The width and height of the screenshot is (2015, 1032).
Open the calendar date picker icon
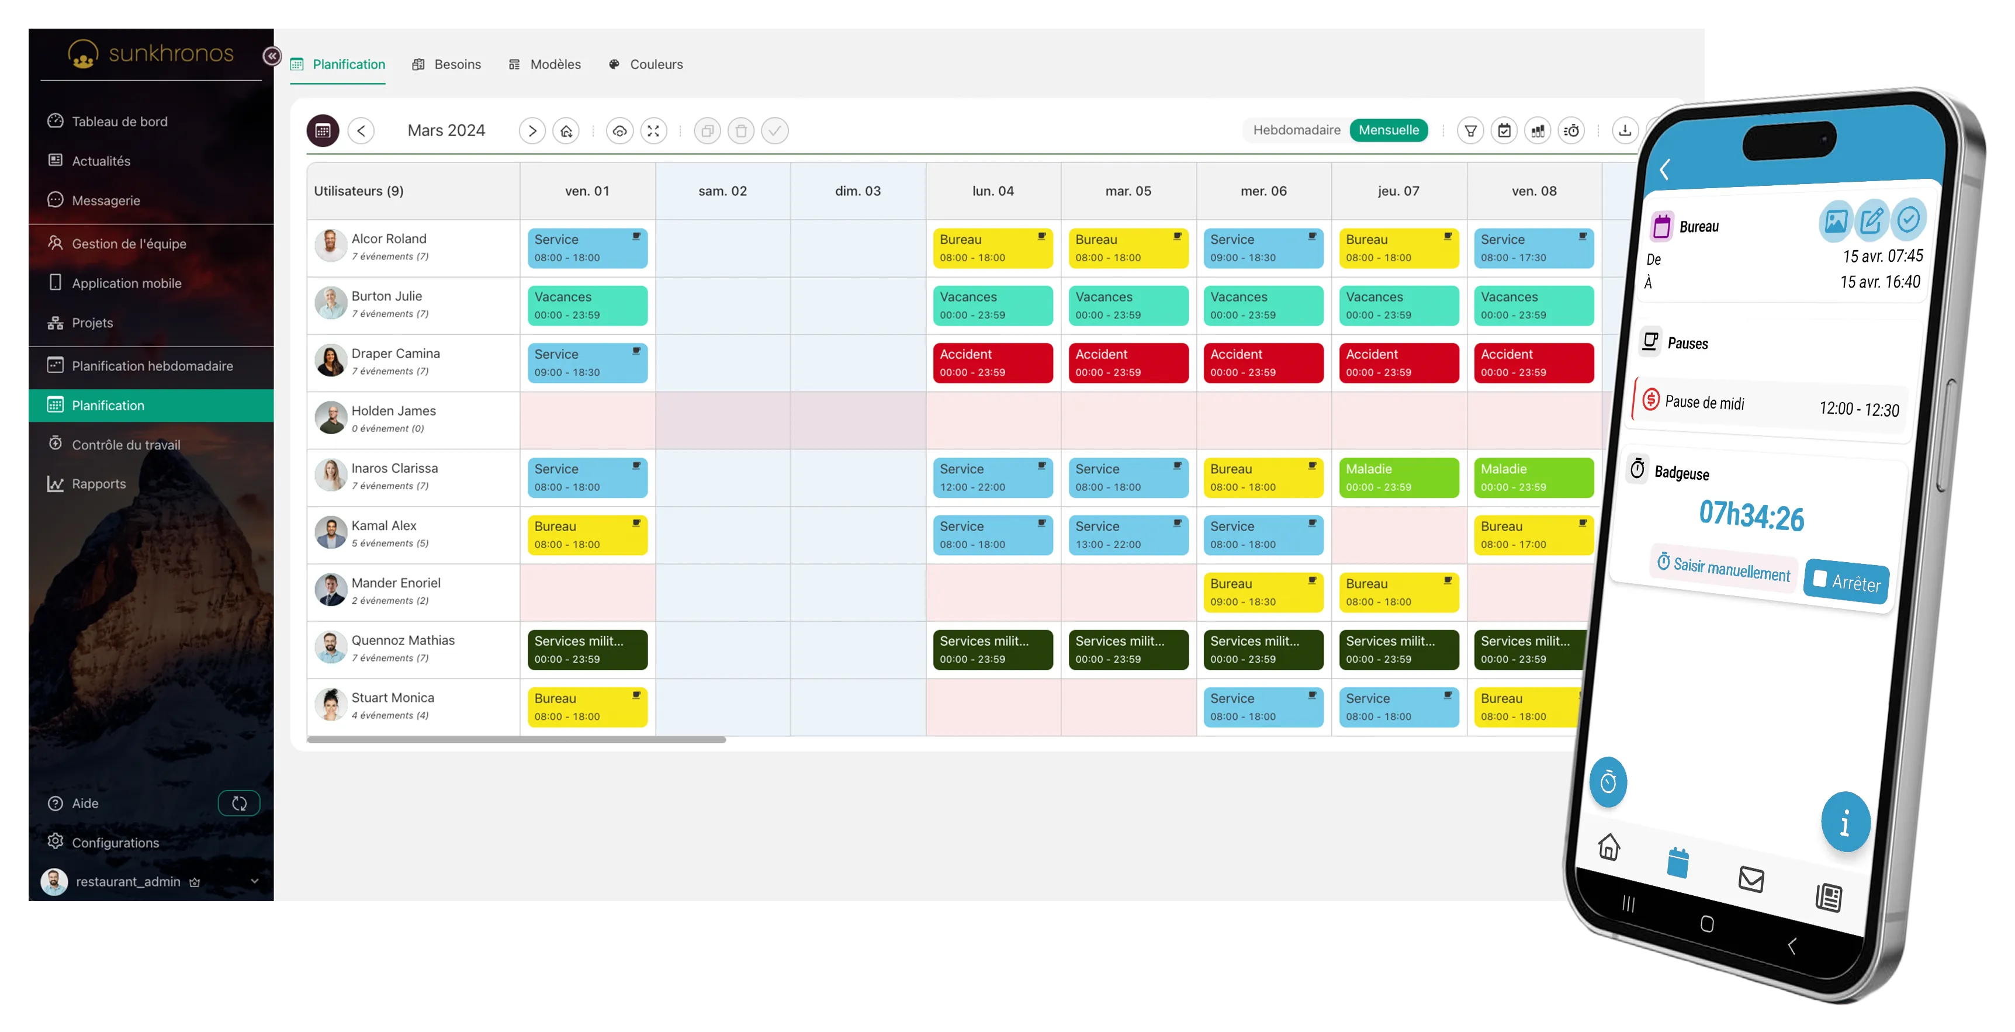click(323, 131)
